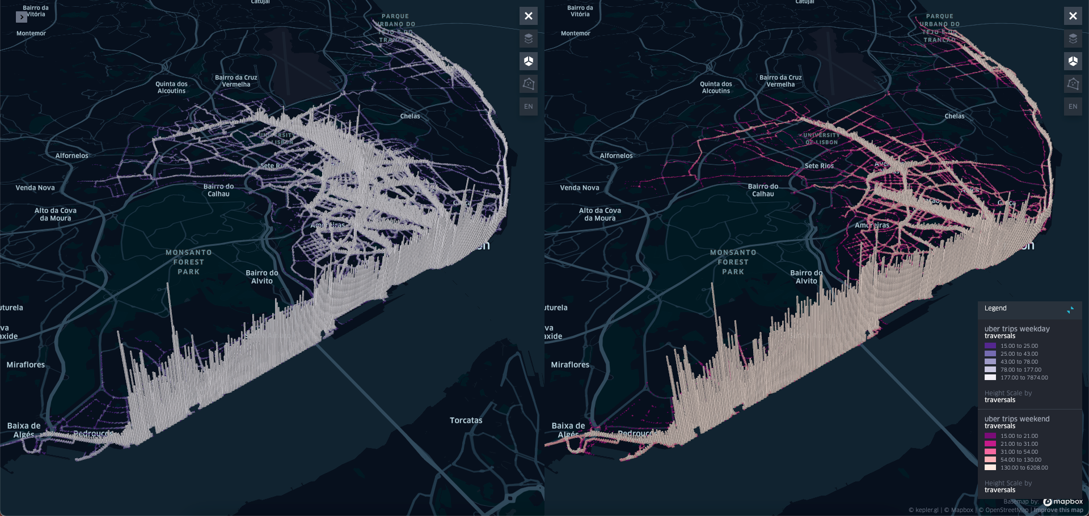Open the OpenStreetMap attribution link

click(1003, 510)
